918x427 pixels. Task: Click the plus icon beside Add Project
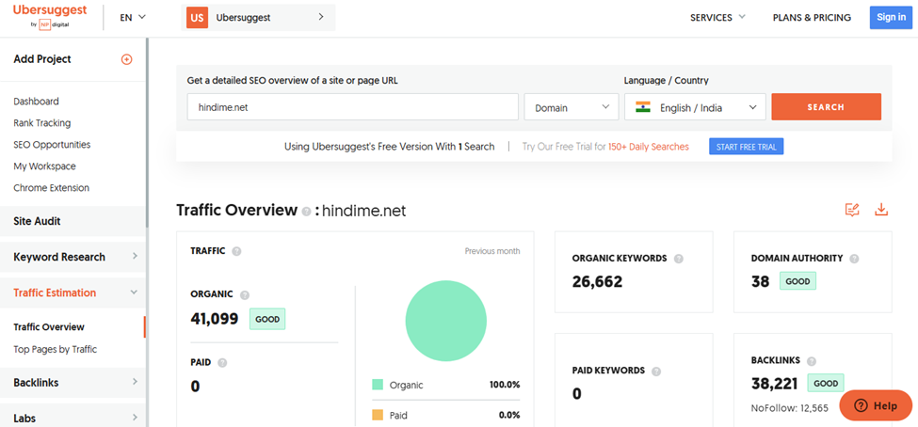pos(126,59)
